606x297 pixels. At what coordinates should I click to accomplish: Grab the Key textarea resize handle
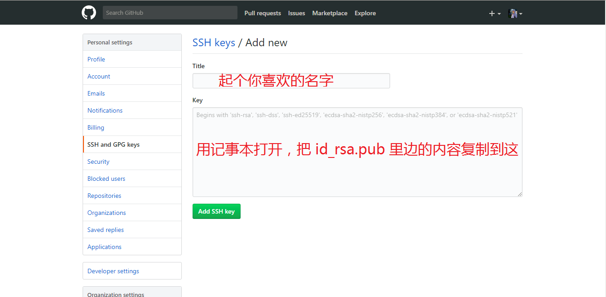pos(520,194)
